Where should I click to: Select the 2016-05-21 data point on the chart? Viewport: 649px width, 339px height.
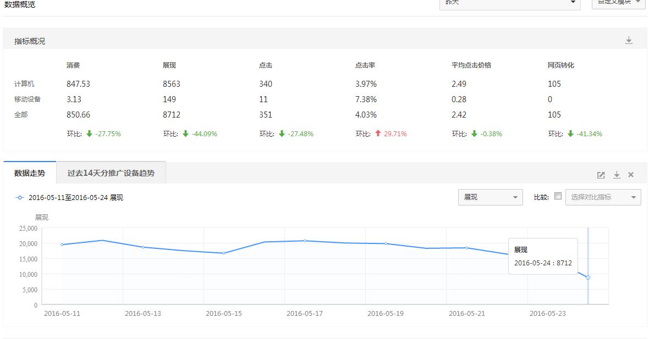[466, 248]
